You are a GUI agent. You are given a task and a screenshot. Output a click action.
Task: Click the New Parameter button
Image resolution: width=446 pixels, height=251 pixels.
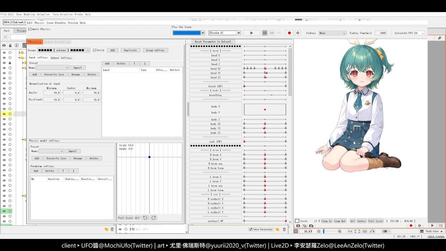coord(261,229)
